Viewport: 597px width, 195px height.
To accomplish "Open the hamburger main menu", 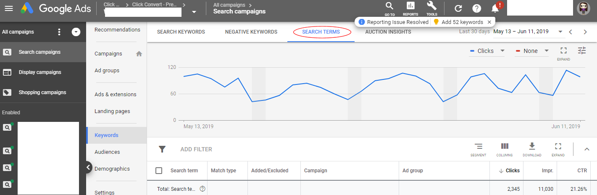I will [8, 8].
